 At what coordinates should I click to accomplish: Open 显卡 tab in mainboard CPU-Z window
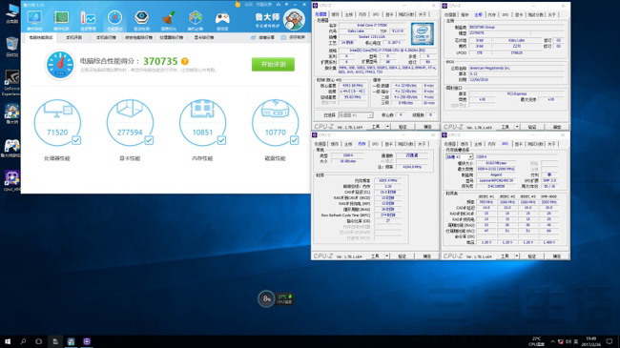pos(519,14)
